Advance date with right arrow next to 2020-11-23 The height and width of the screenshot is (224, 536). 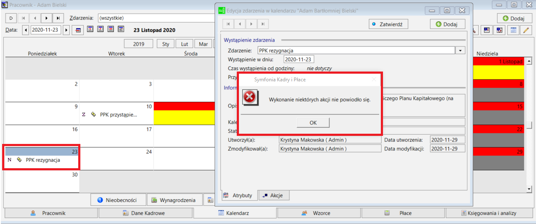tap(66, 30)
